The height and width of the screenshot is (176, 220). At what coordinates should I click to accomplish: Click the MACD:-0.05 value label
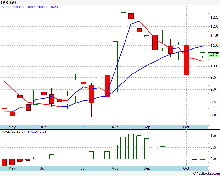pos(37,132)
